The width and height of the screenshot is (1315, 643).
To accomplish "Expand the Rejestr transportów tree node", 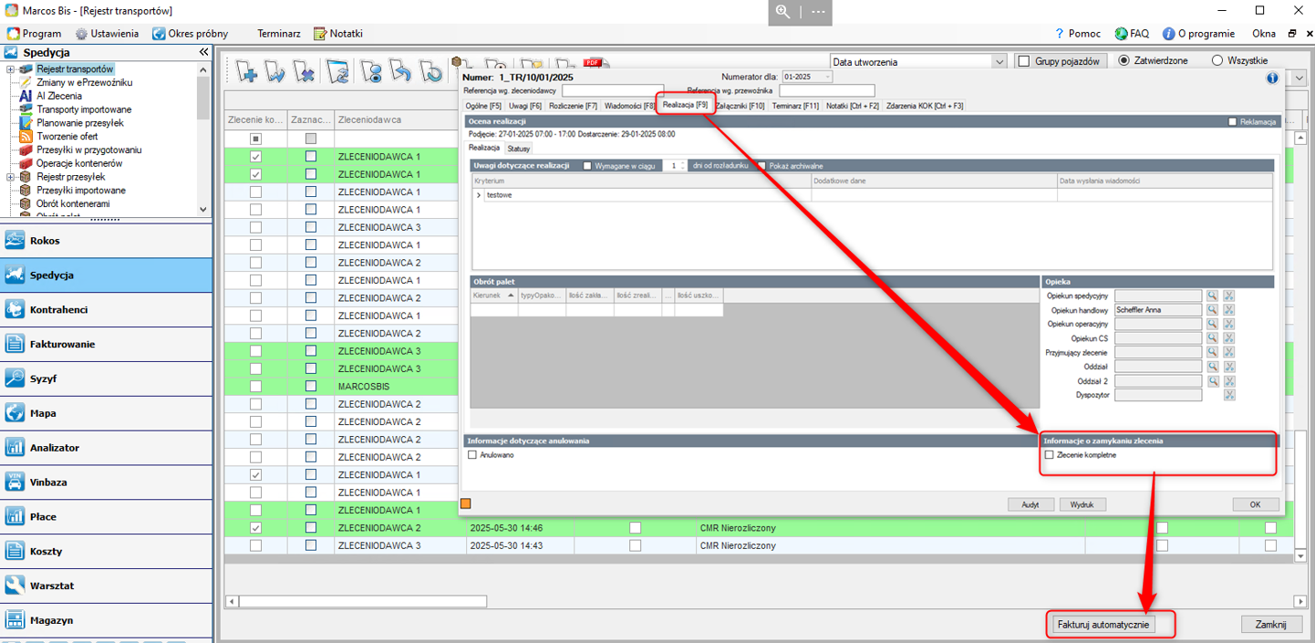I will pyautogui.click(x=10, y=69).
